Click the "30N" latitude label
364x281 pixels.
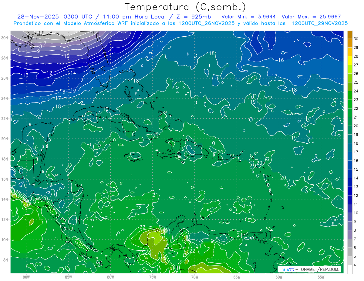[x=5, y=38]
